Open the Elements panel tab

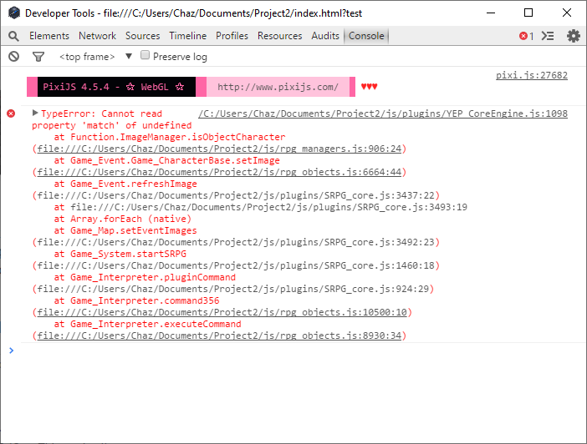[x=49, y=36]
